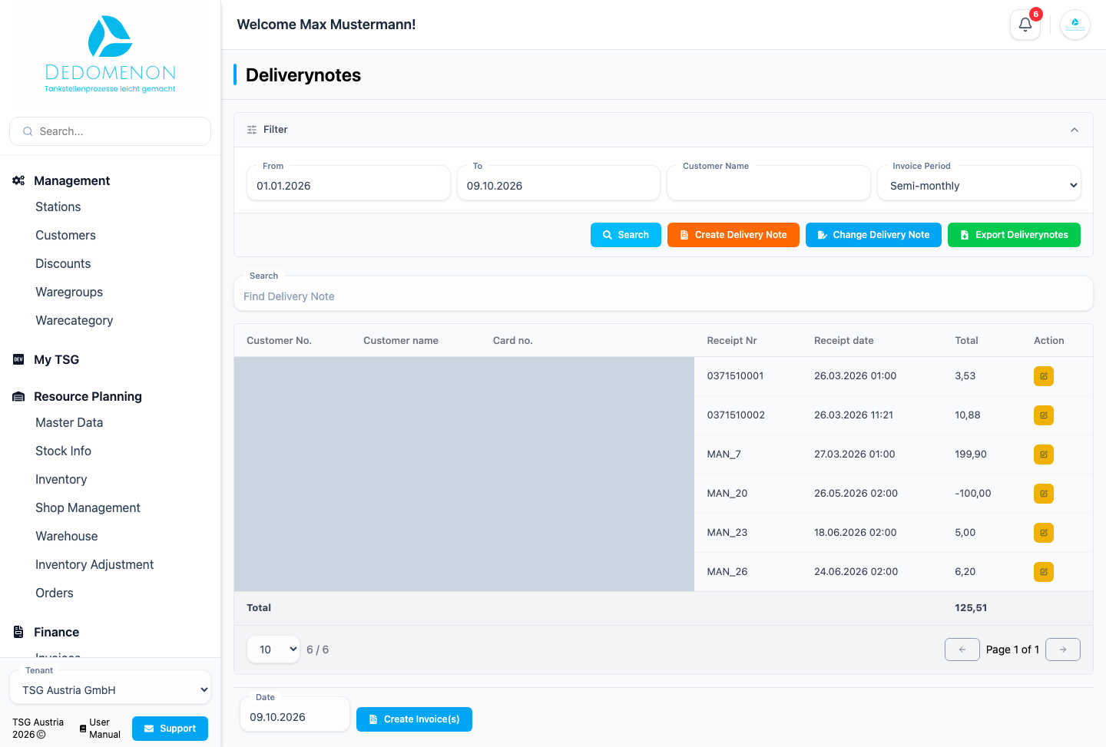Edit delivery note MAN_23
The image size is (1106, 747).
pyautogui.click(x=1043, y=533)
